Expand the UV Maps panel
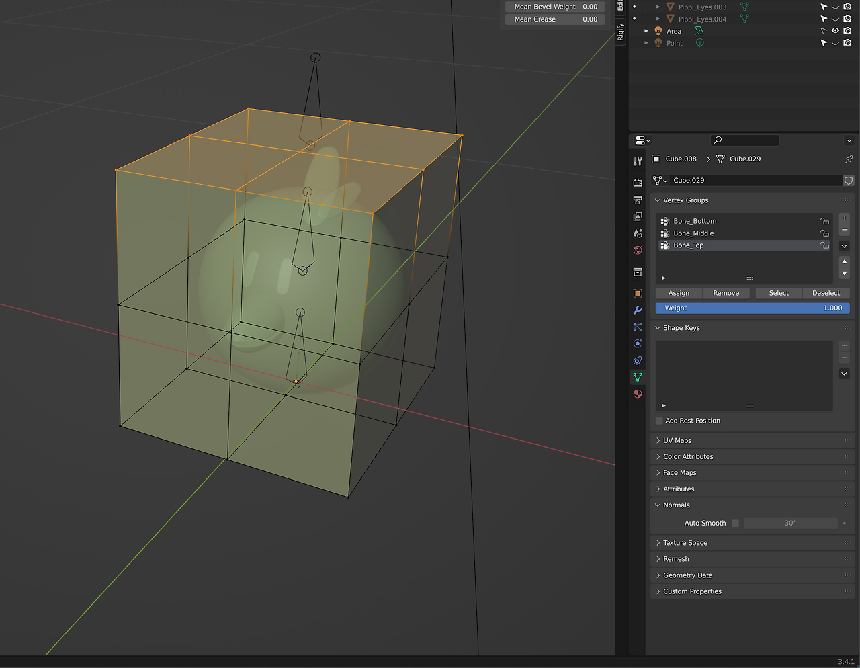 (677, 440)
